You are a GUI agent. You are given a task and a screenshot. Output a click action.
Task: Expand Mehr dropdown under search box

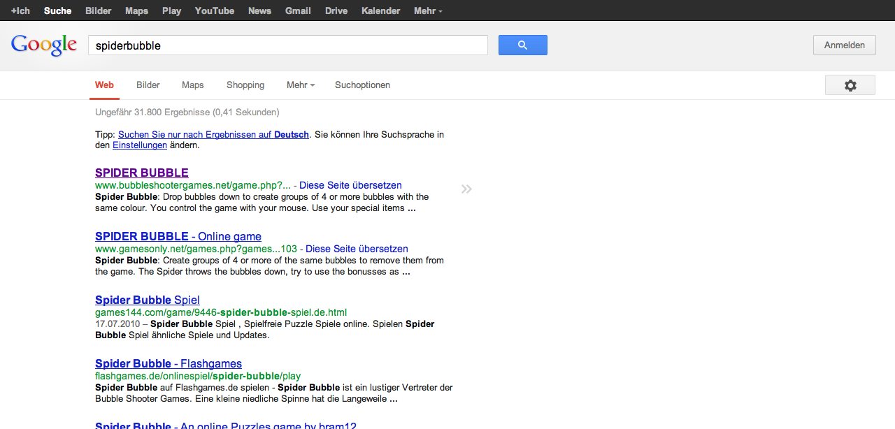[x=301, y=85]
